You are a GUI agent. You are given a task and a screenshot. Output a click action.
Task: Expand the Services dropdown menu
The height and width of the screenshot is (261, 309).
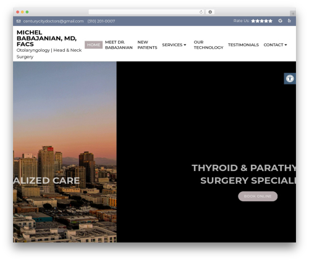click(174, 45)
